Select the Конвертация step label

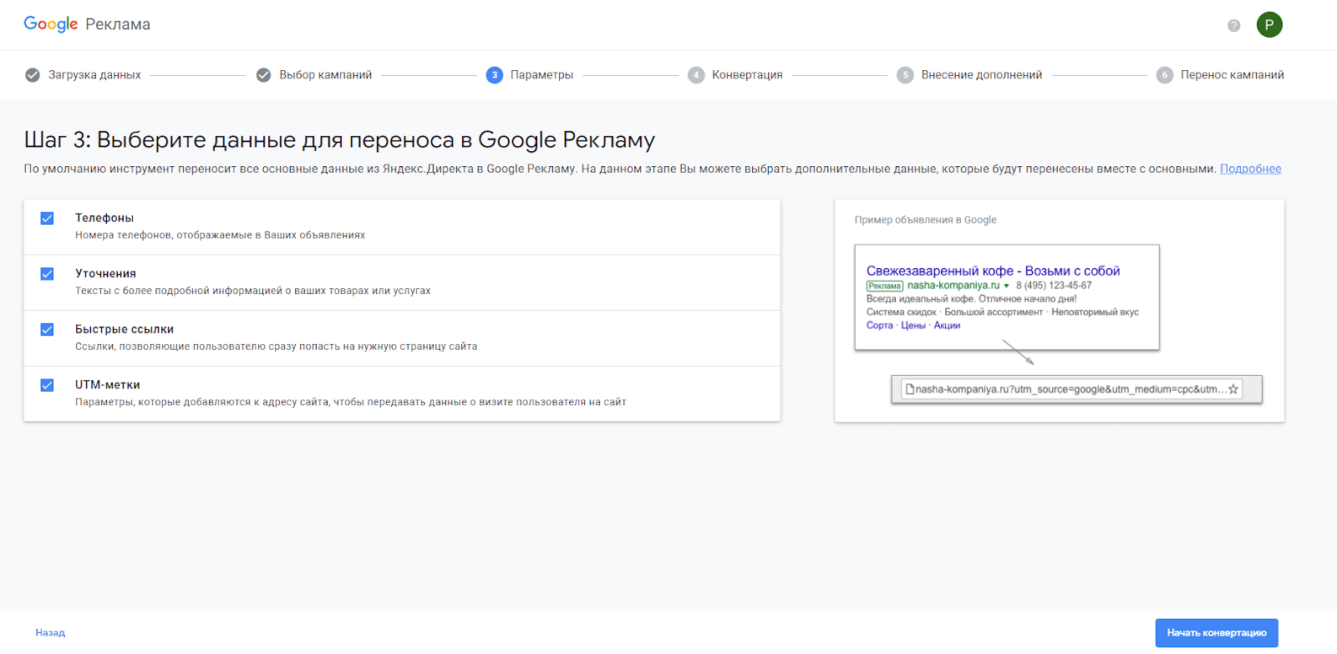[747, 75]
